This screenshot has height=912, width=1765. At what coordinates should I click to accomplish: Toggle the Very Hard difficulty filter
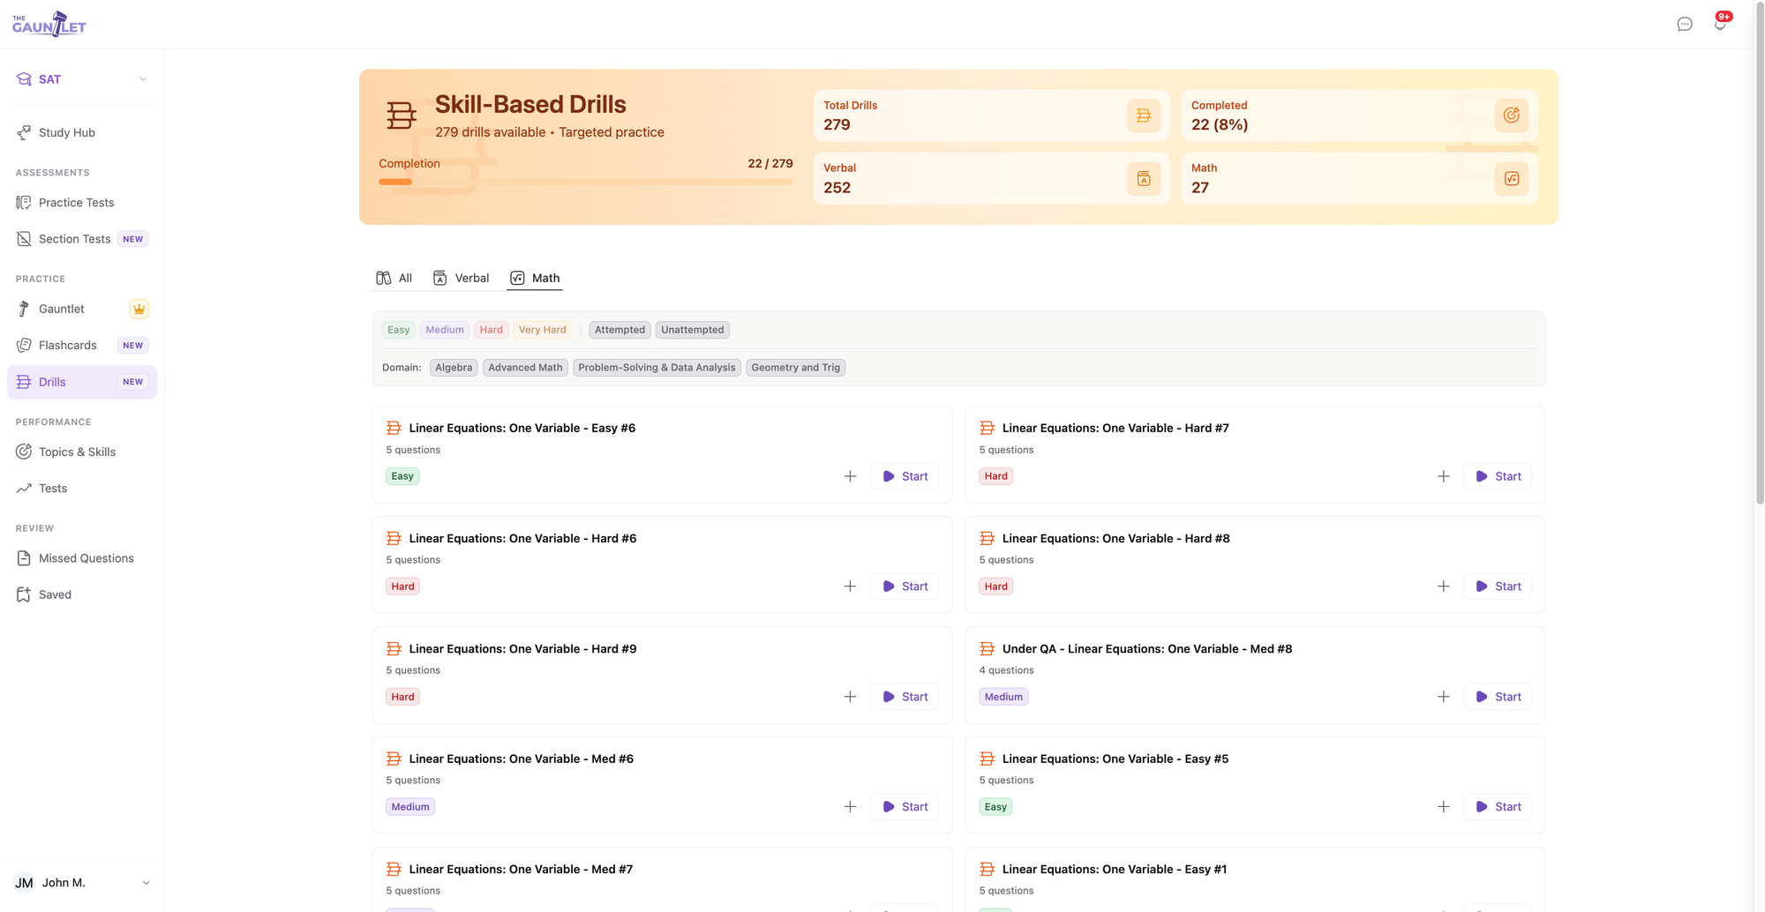(x=542, y=330)
